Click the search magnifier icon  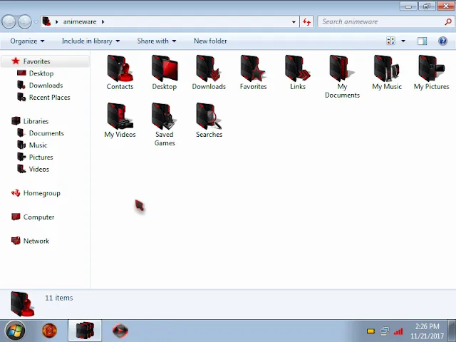[x=448, y=22]
